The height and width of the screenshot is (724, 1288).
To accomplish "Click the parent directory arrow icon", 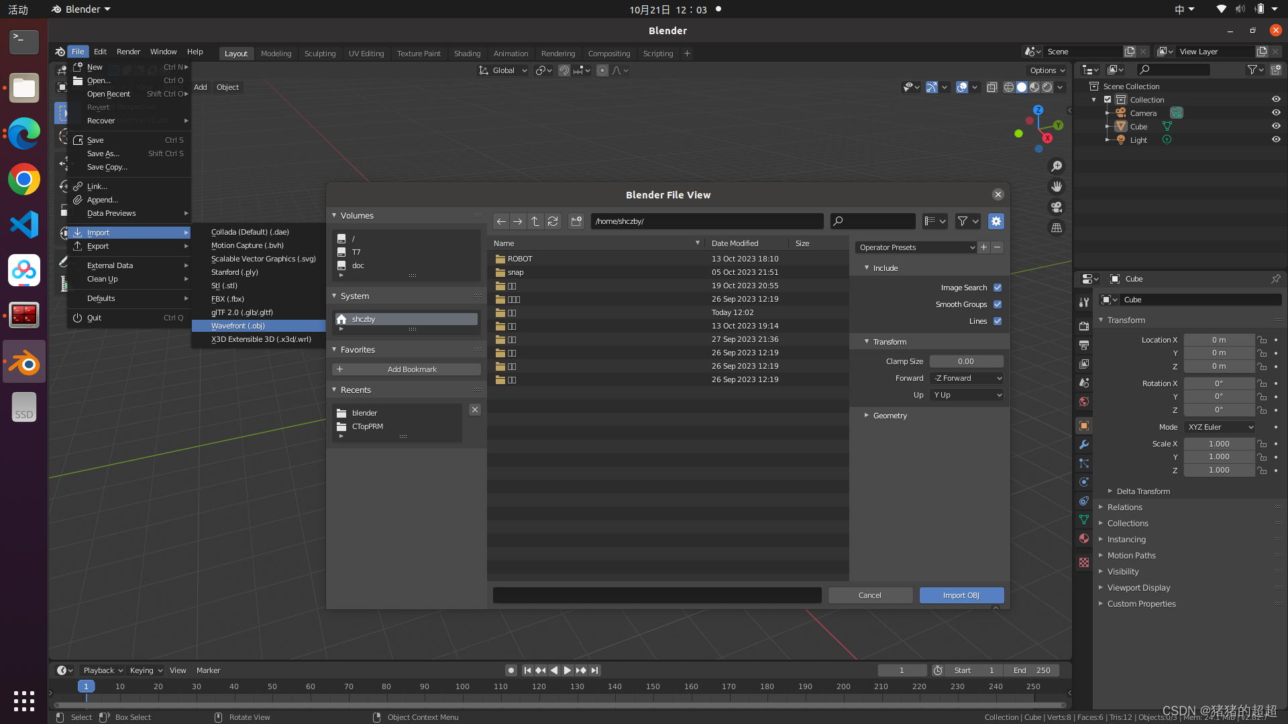I will (x=535, y=221).
